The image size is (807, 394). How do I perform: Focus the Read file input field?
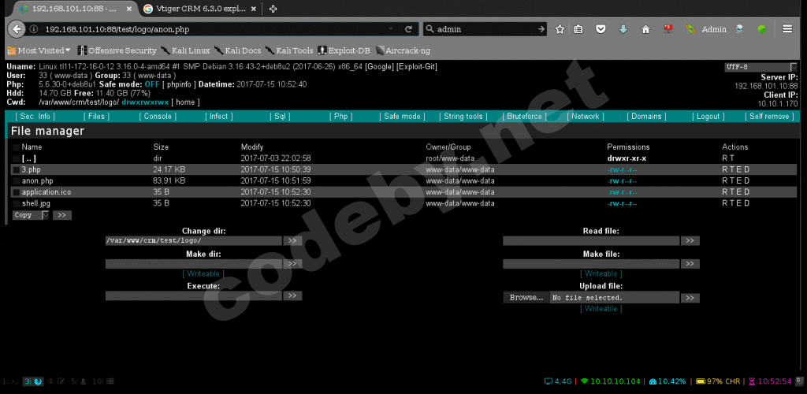click(591, 240)
